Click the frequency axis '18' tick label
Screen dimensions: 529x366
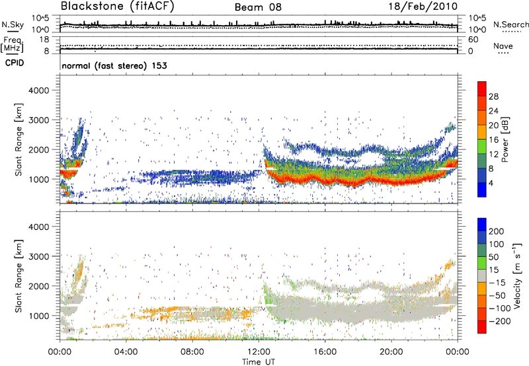(x=44, y=40)
